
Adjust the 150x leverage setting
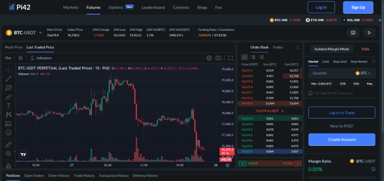pos(365,49)
